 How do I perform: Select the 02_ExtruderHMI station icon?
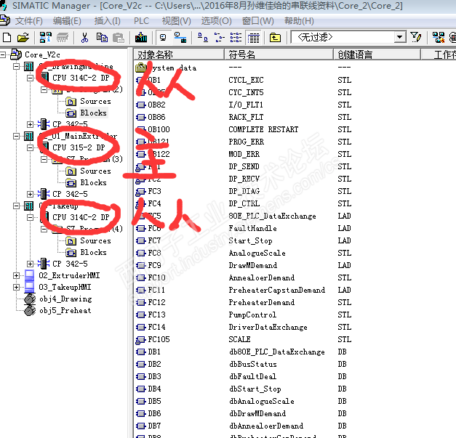pyautogui.click(x=29, y=275)
